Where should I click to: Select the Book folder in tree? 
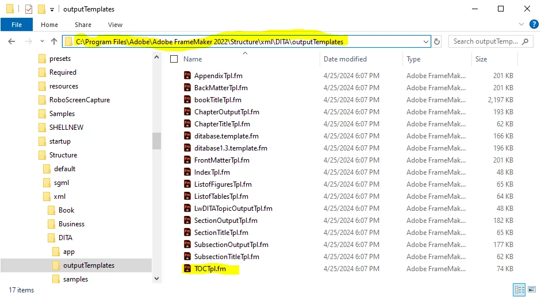coord(66,210)
